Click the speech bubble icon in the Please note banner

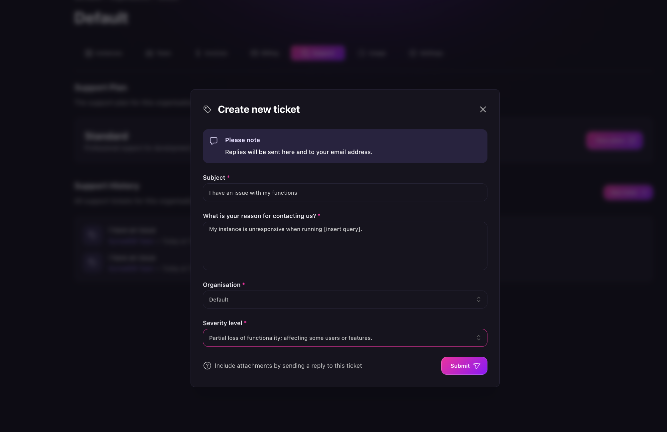[214, 140]
